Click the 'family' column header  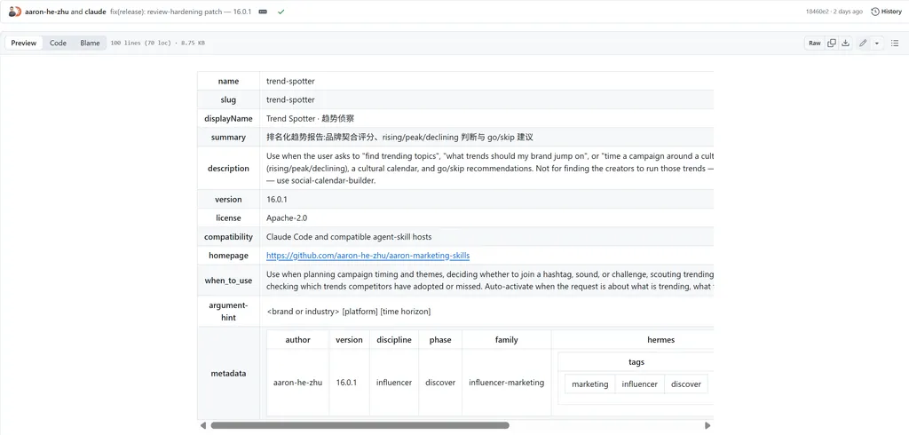coord(507,340)
